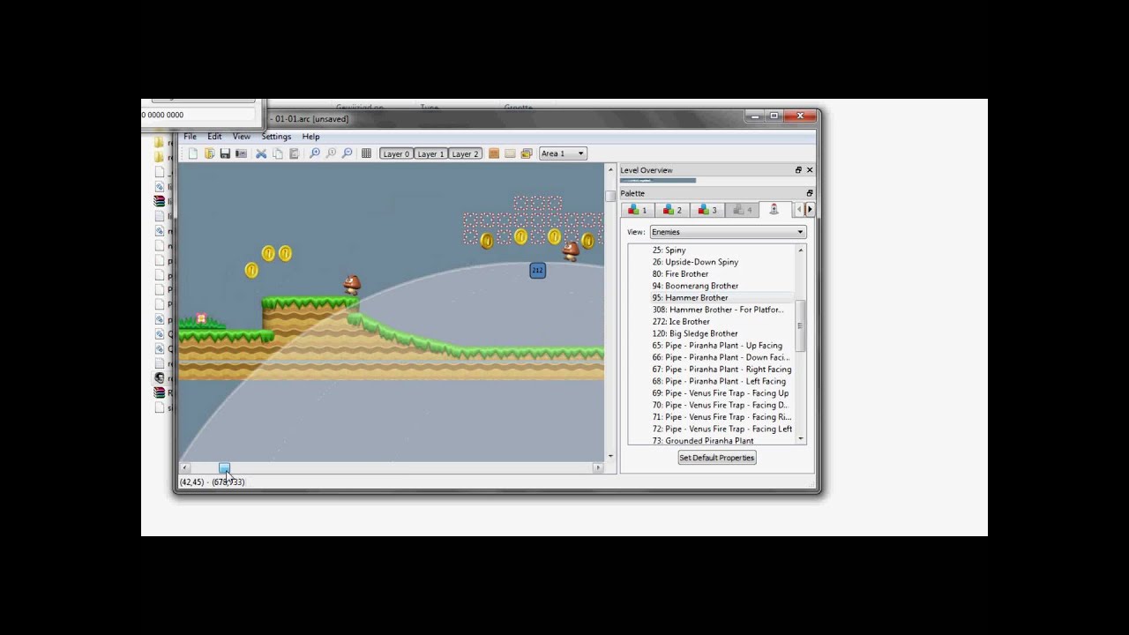
Task: Open the Area 1 dropdown
Action: click(x=563, y=153)
